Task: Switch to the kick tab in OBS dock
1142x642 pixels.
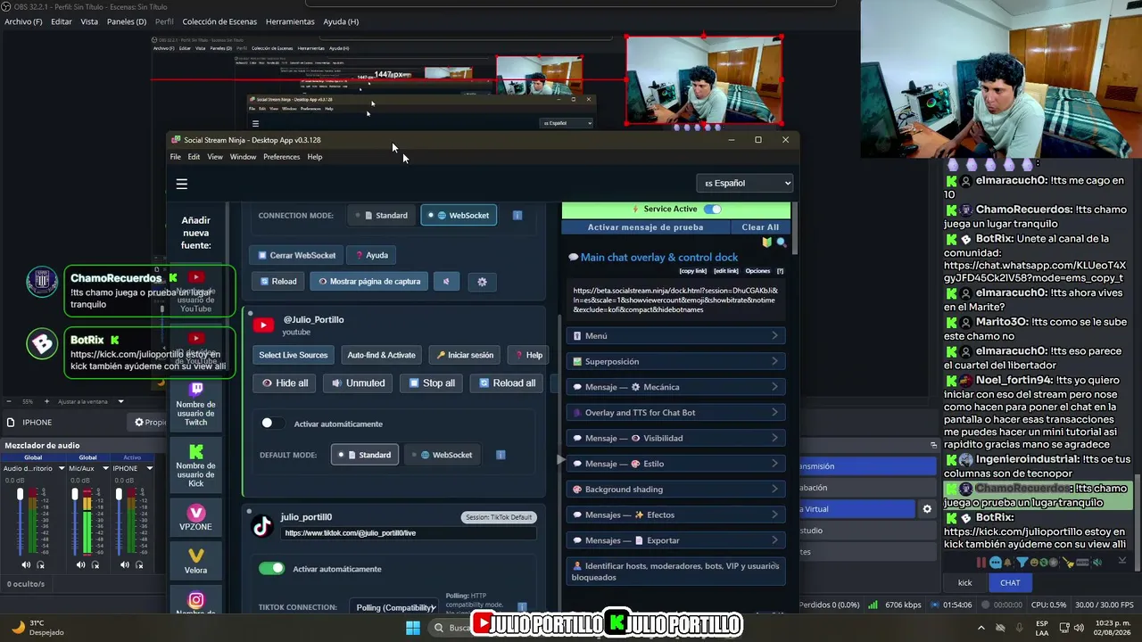Action: tap(965, 583)
